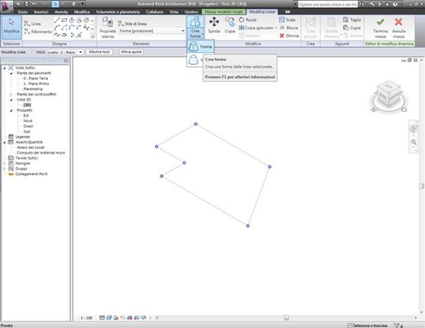Click red Annulla massa cross
This screenshot has width=425, height=328.
pyautogui.click(x=398, y=22)
